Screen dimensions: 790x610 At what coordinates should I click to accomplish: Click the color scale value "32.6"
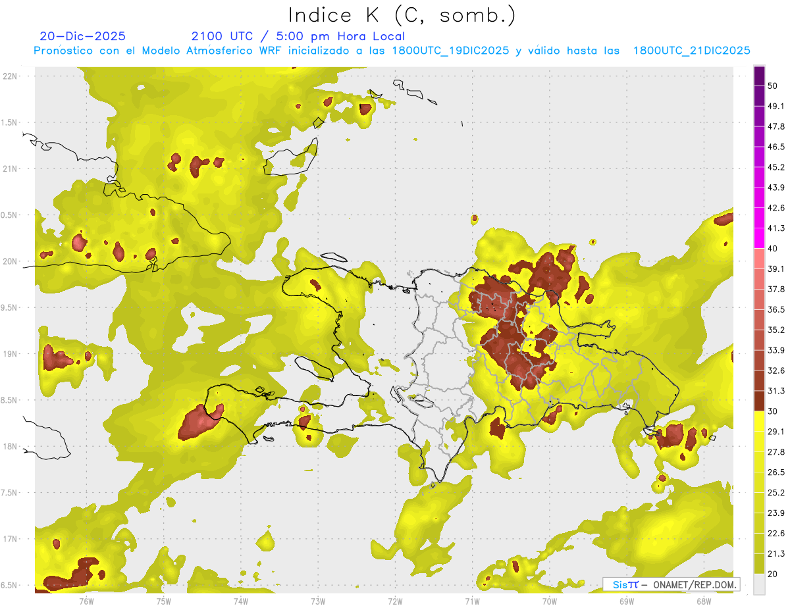[776, 370]
